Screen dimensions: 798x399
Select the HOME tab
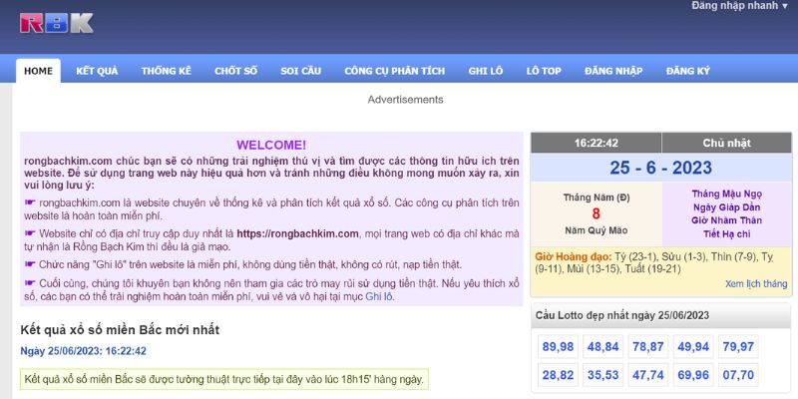point(38,71)
